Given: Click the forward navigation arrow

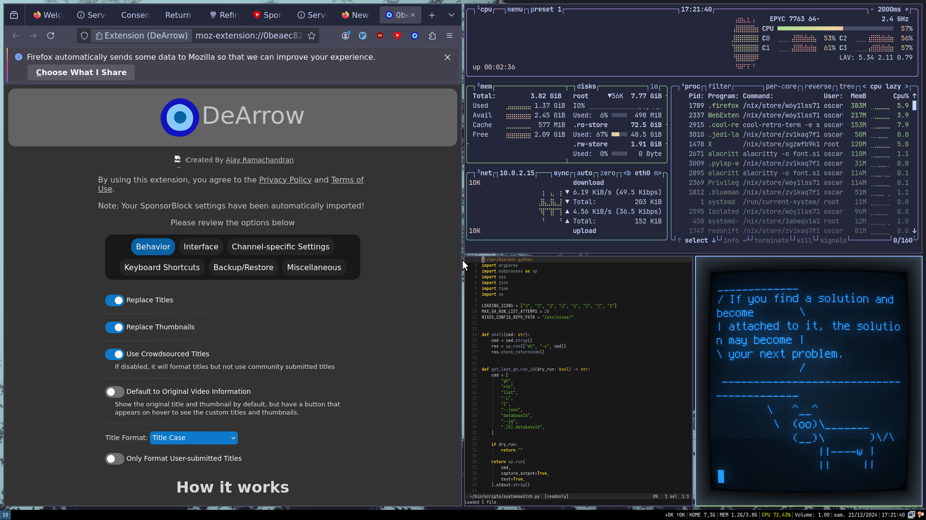Looking at the screenshot, I should [x=33, y=36].
